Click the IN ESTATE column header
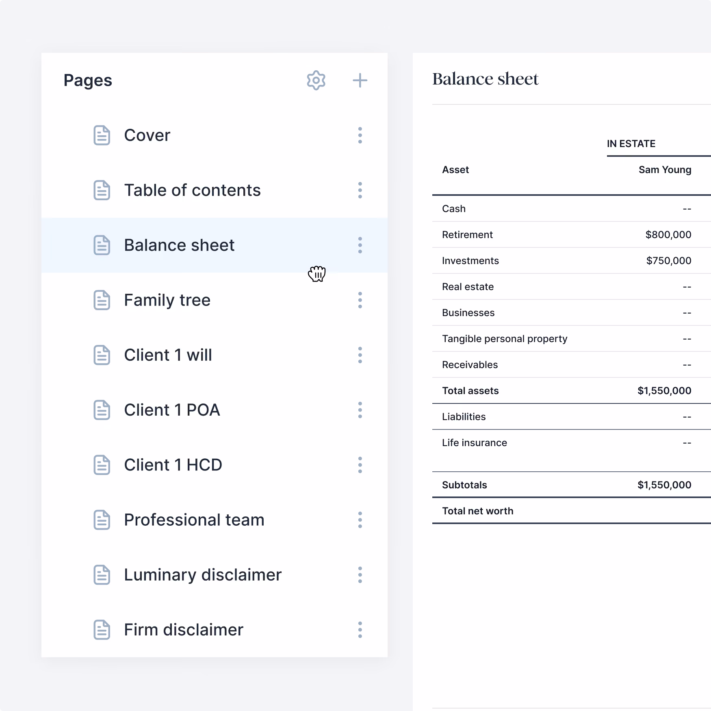Screen dimensions: 711x711 coord(631,144)
